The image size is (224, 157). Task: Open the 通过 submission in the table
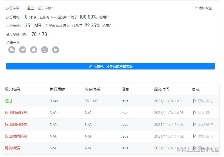(x=8, y=101)
